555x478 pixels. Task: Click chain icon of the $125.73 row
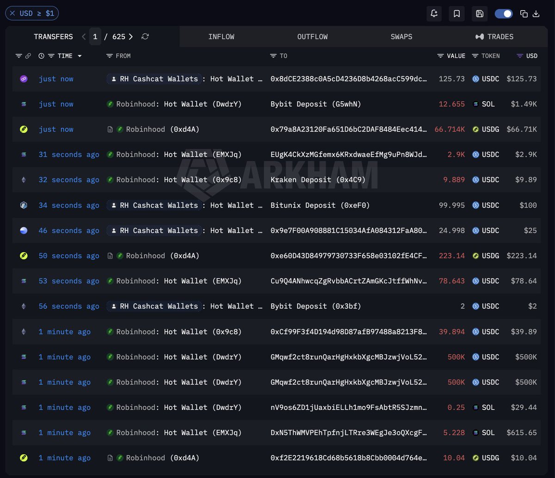24,79
